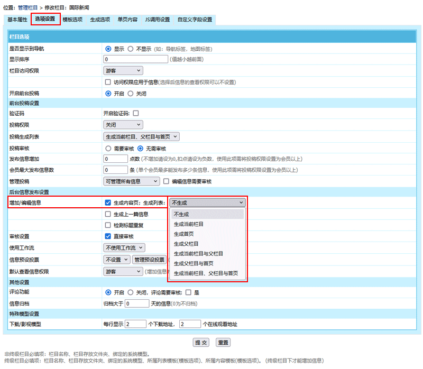Open the JS调用设置 tab
The height and width of the screenshot is (369, 423).
point(157,20)
